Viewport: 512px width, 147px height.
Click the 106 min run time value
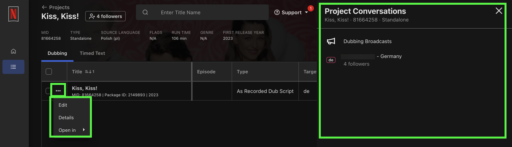tap(179, 39)
